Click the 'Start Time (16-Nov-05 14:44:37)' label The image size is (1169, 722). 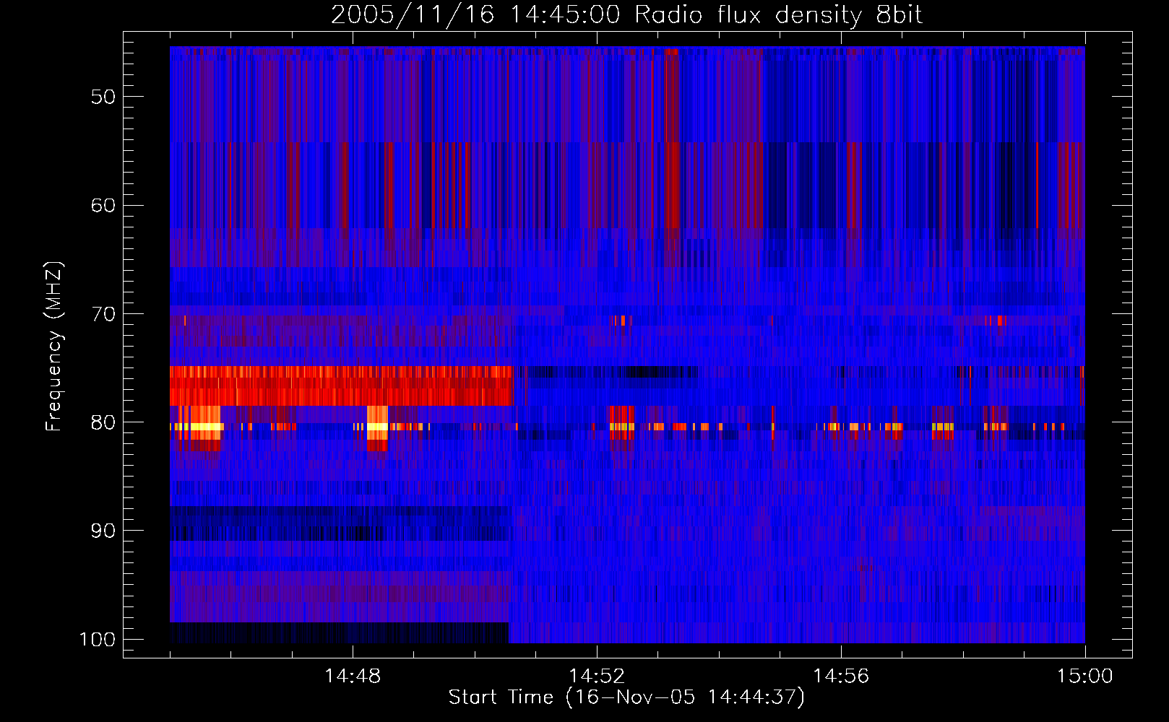626,697
